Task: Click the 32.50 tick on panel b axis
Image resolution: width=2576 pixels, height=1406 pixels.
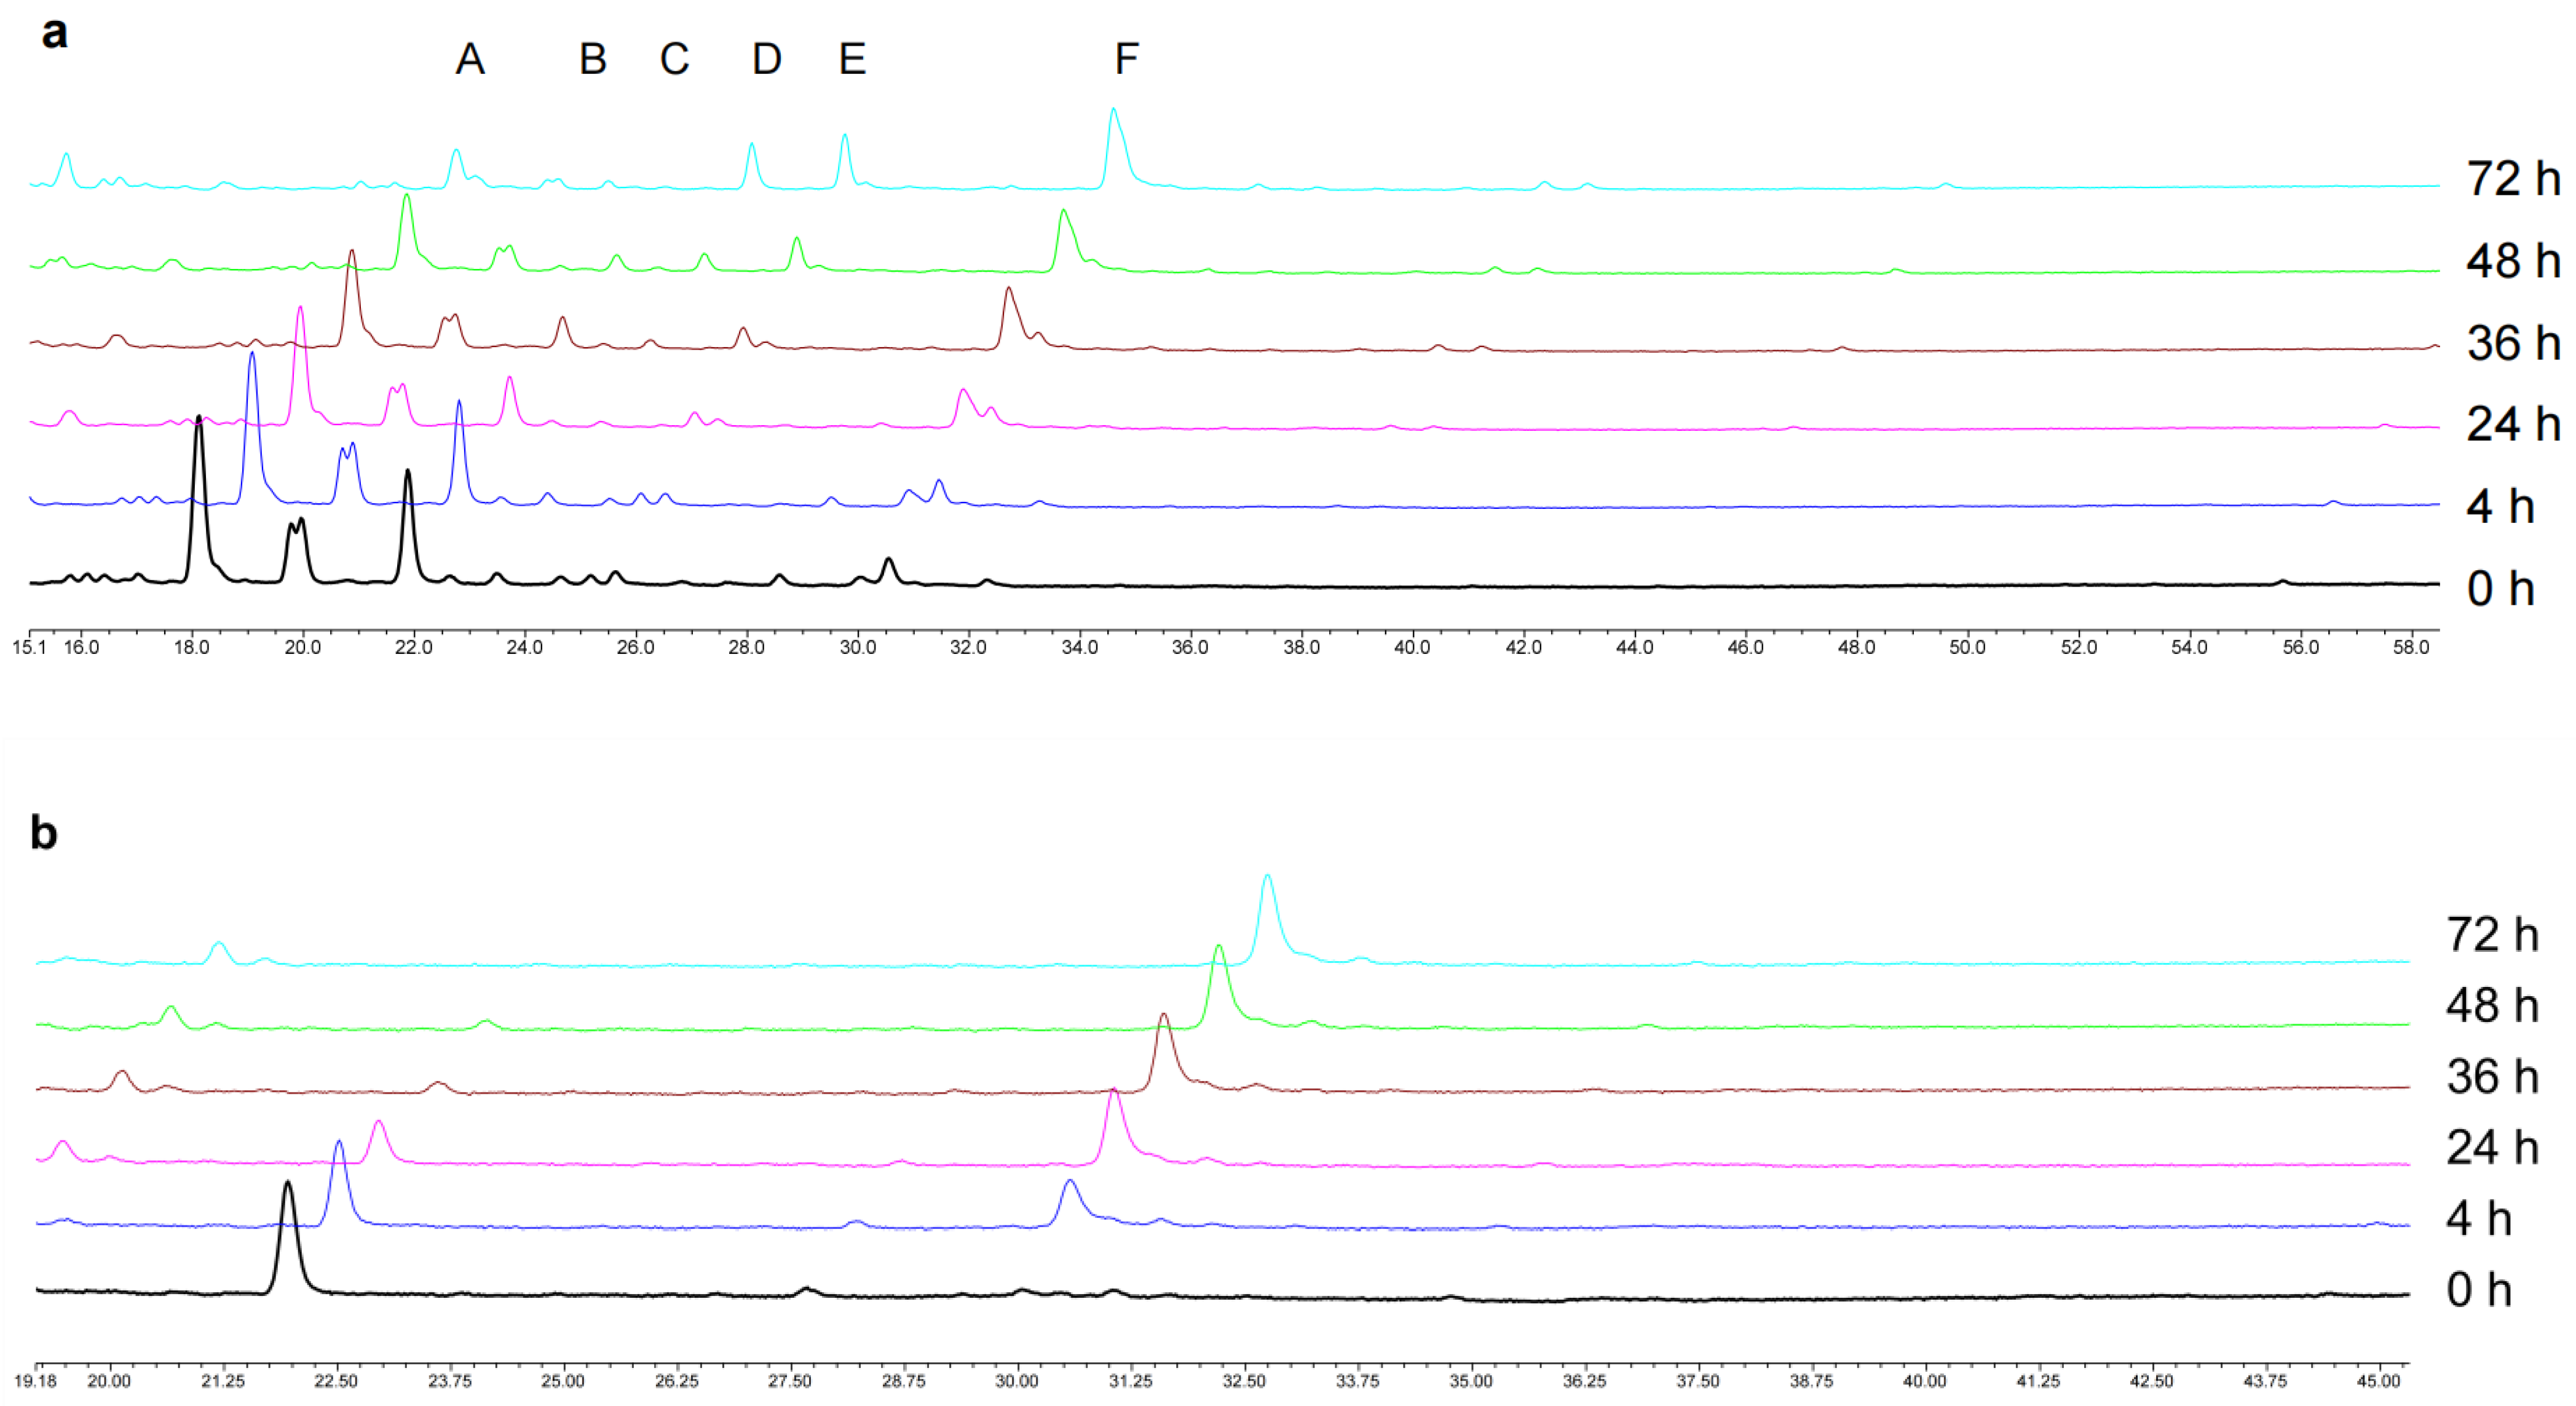Action: click(x=1244, y=1381)
